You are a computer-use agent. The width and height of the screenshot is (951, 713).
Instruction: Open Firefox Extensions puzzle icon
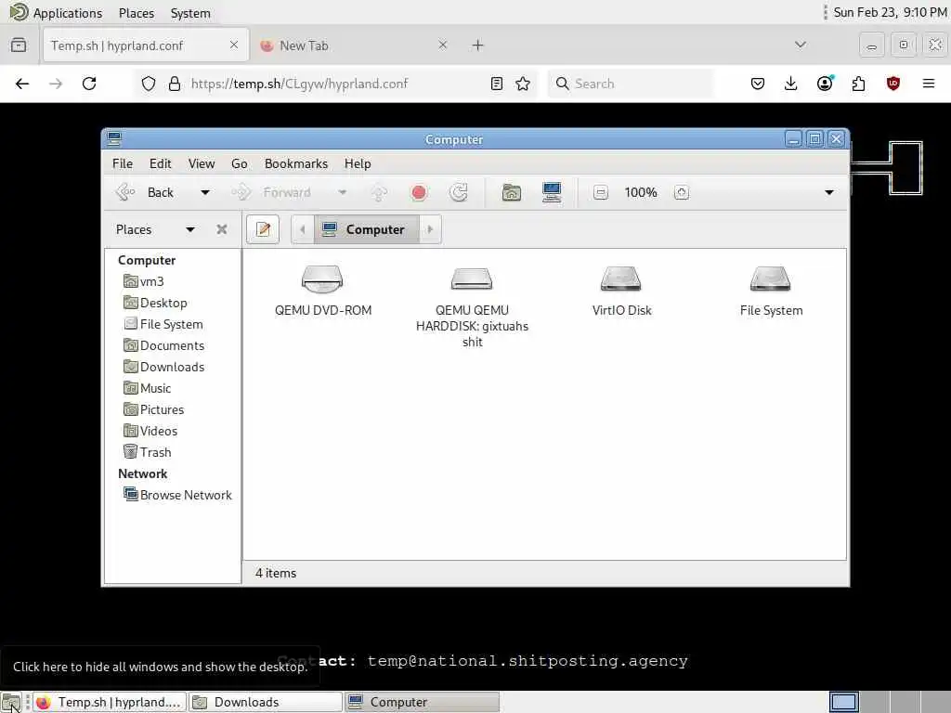(858, 84)
